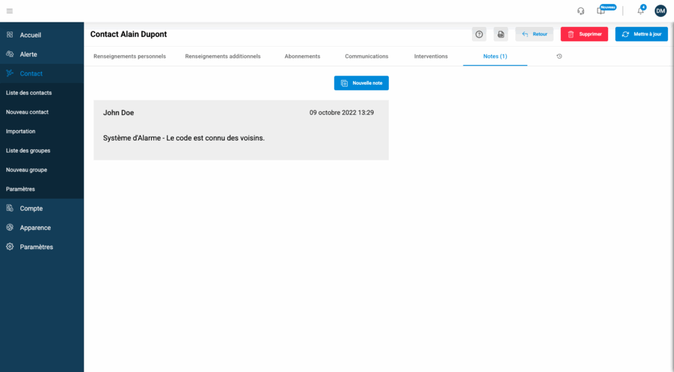Expand the Compte sidebar section
674x372 pixels.
coord(31,208)
